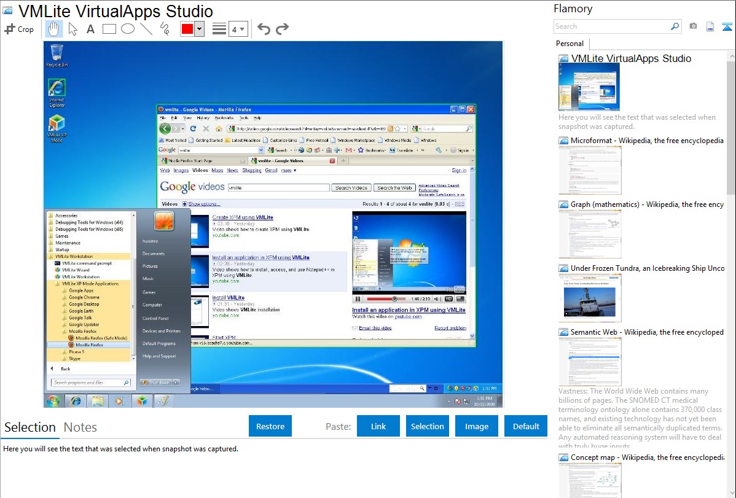The height and width of the screenshot is (498, 736).
Task: Paste as Link
Action: tap(378, 426)
